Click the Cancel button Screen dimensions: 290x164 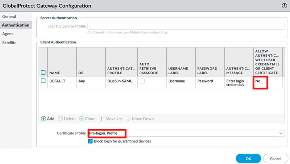[x=276, y=159]
